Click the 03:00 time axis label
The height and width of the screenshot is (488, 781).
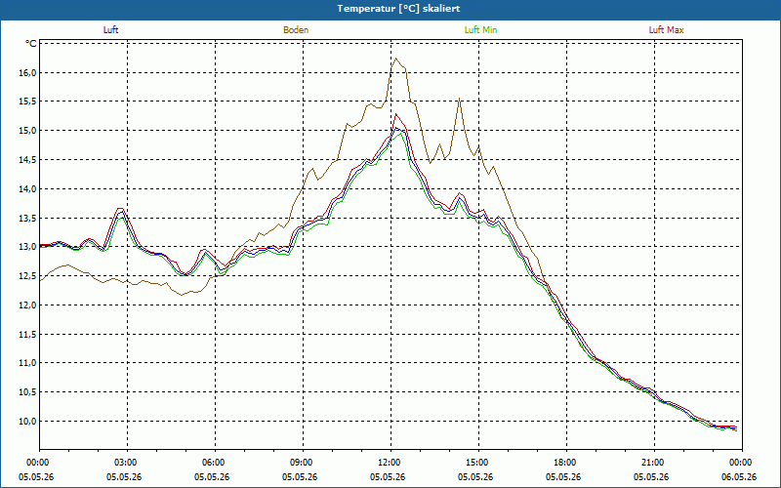pyautogui.click(x=127, y=463)
